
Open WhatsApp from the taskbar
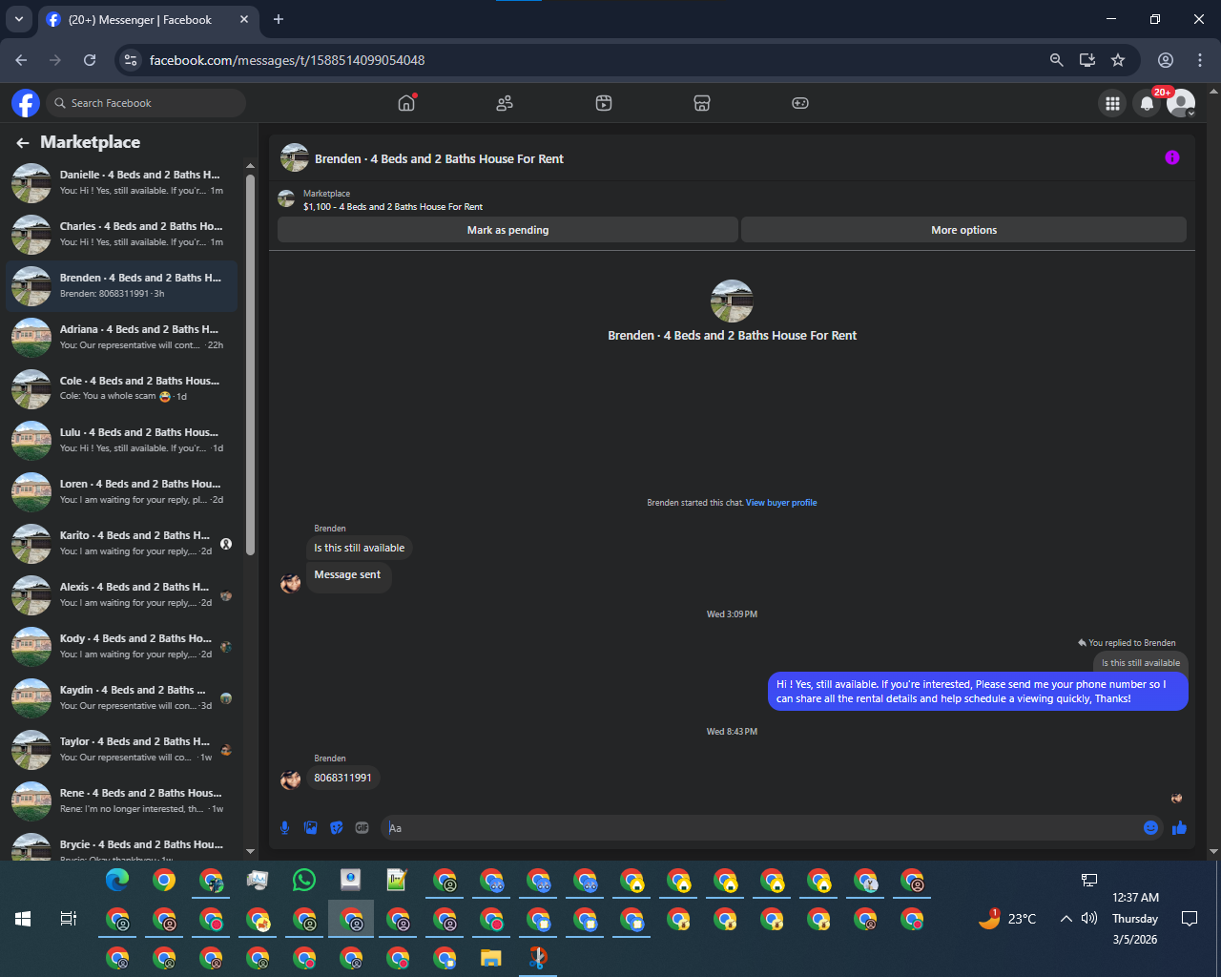click(304, 880)
